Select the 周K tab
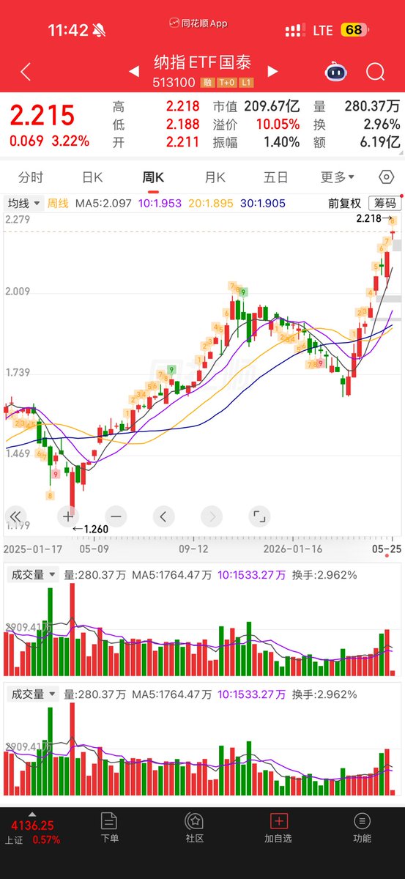Image resolution: width=405 pixels, height=879 pixels. tap(153, 177)
